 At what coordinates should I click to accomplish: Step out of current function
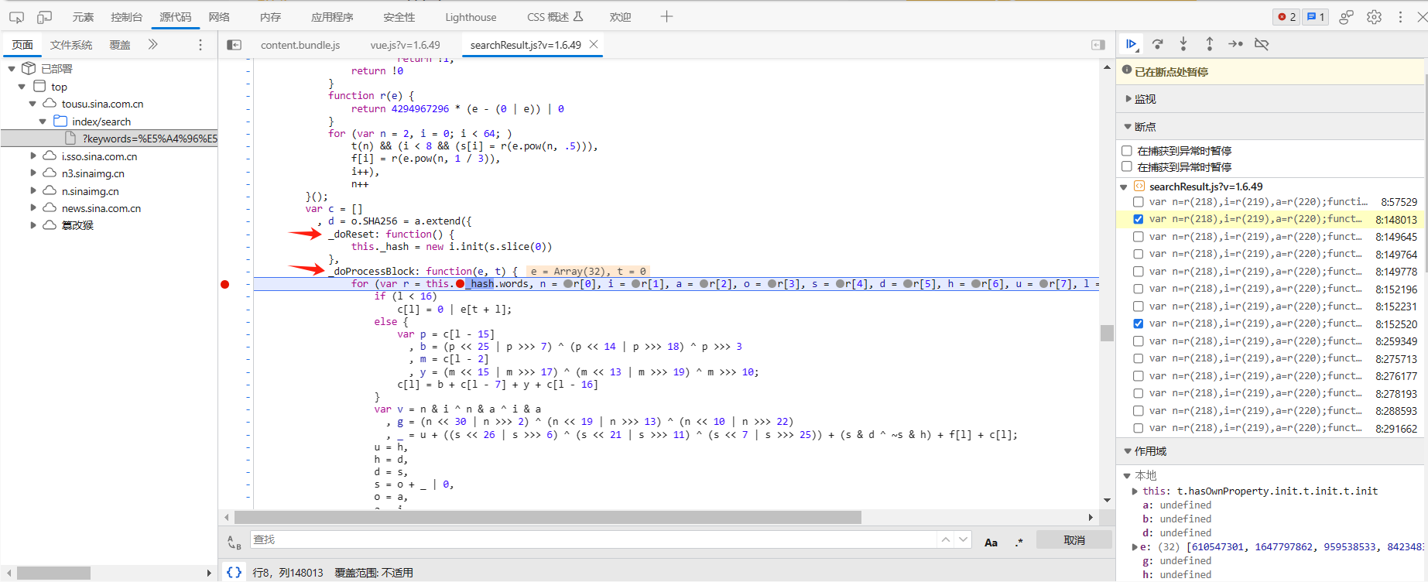(1209, 44)
